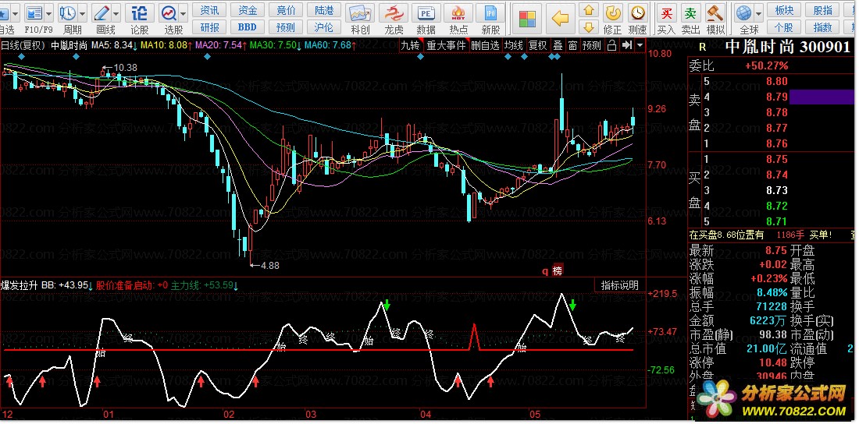Click the BBD button
Image resolution: width=859 pixels, height=424 pixels.
(248, 26)
